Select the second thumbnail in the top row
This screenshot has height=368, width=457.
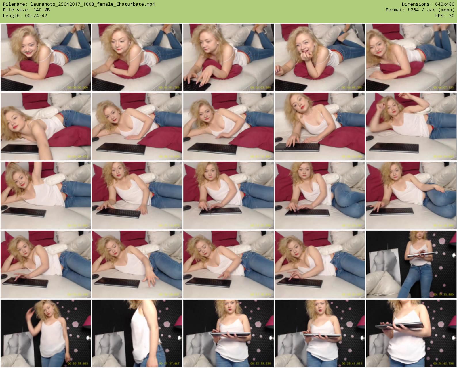tap(137, 57)
